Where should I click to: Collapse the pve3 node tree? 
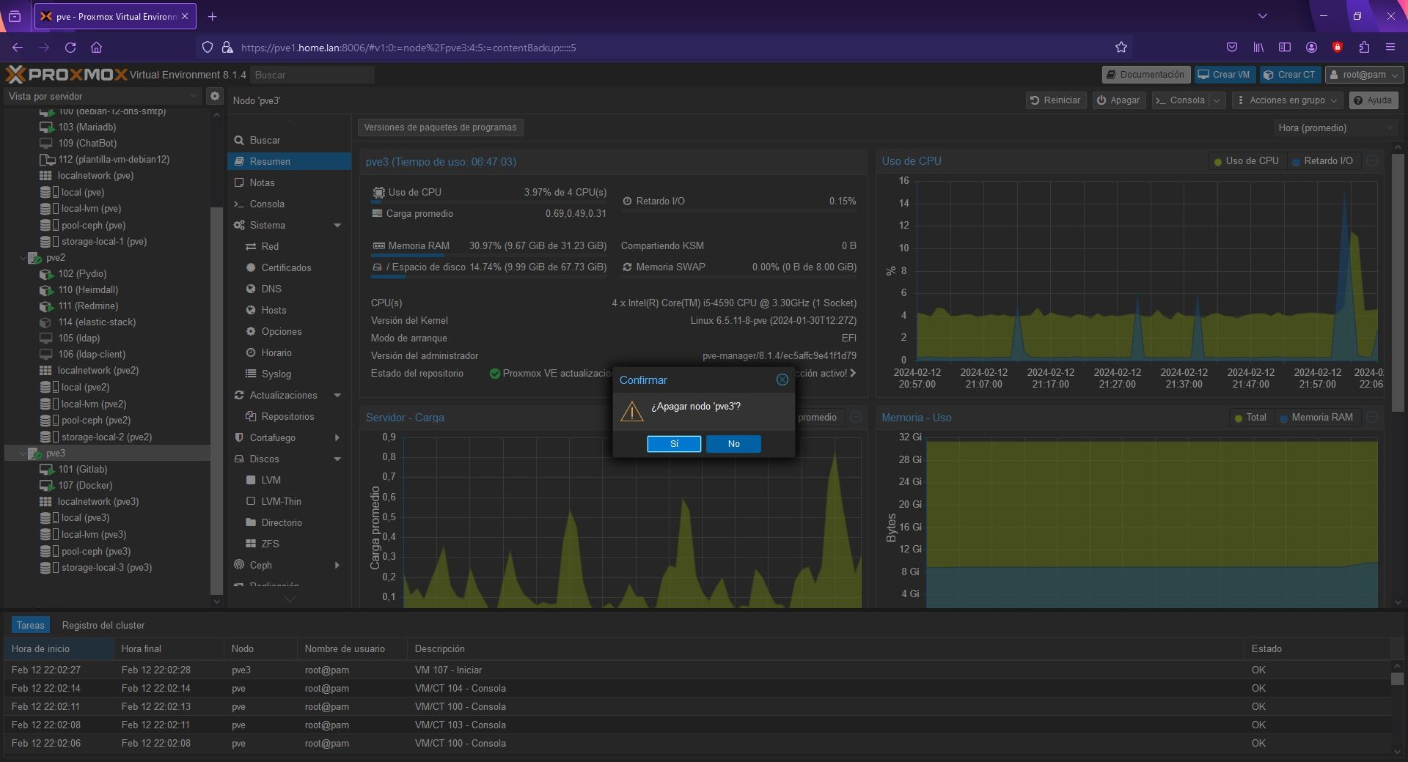(23, 454)
